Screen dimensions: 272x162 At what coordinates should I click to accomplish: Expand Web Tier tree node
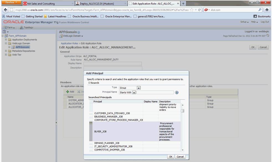6,55
